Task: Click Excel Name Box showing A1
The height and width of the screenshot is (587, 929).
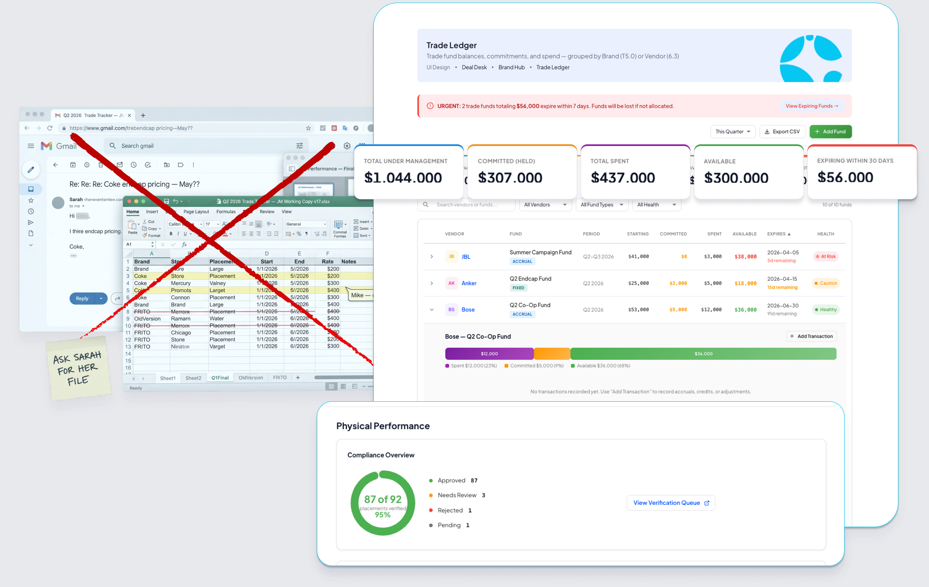Action: [140, 244]
